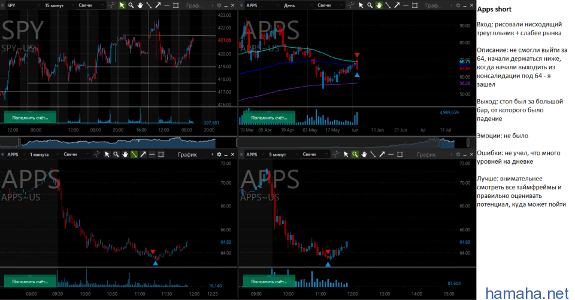Click the left arrow in APPS 1-minute chart header
The width and height of the screenshot is (575, 300).
(x=212, y=154)
